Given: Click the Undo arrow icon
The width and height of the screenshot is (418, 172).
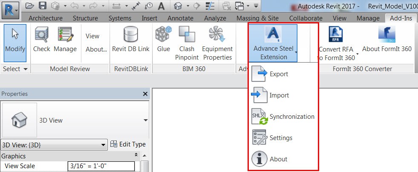Looking at the screenshot, I should tap(75, 6).
